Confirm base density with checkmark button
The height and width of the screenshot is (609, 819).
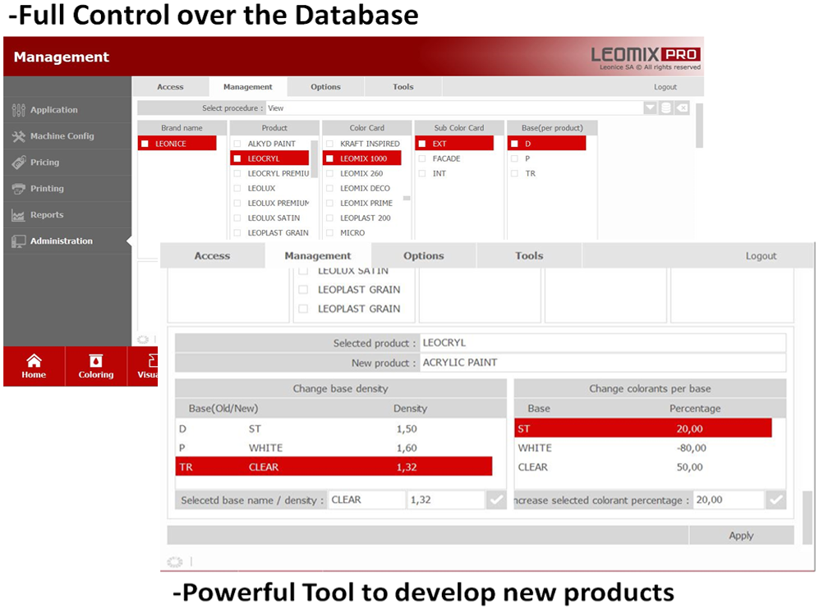point(496,500)
